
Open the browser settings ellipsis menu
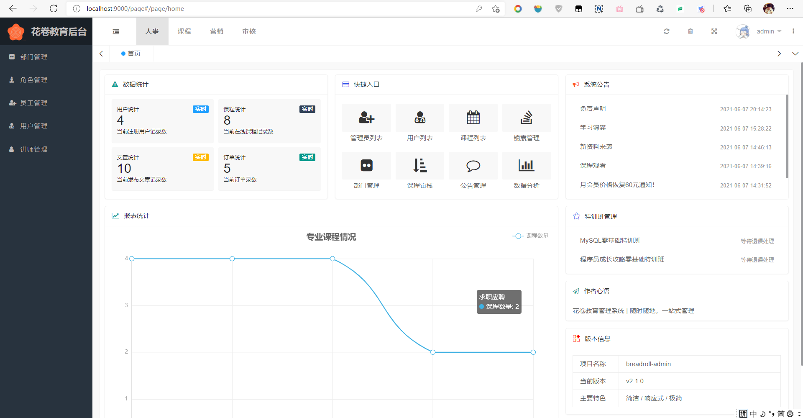pos(790,8)
